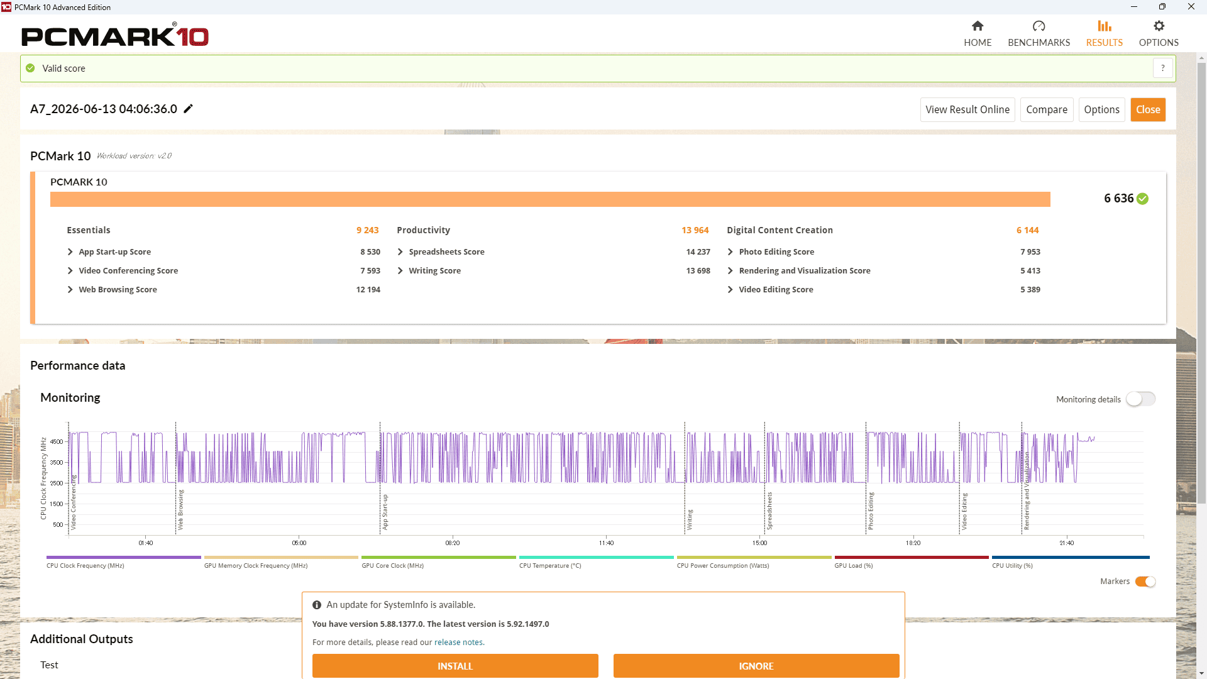Viewport: 1207px width, 679px height.
Task: Open the release notes link
Action: pyautogui.click(x=458, y=642)
